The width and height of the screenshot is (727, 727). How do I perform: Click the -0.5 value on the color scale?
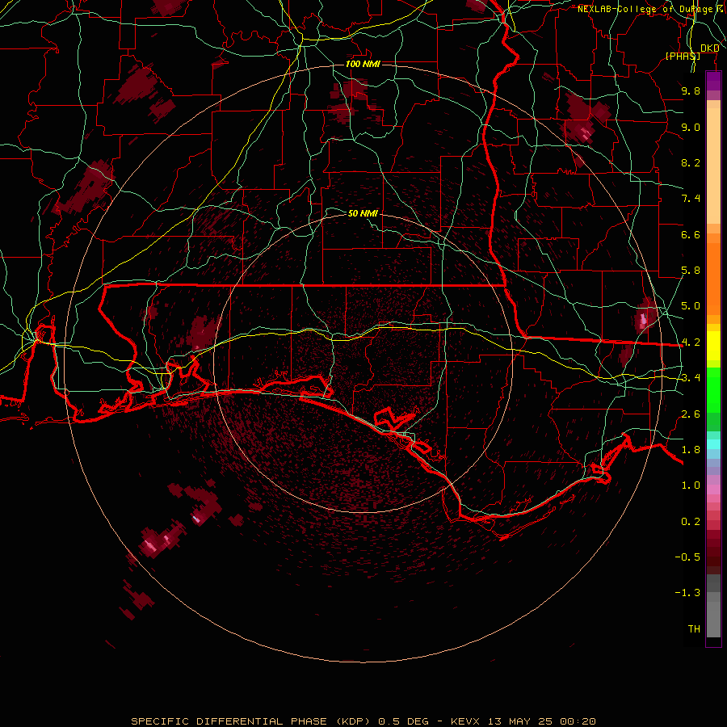(687, 557)
